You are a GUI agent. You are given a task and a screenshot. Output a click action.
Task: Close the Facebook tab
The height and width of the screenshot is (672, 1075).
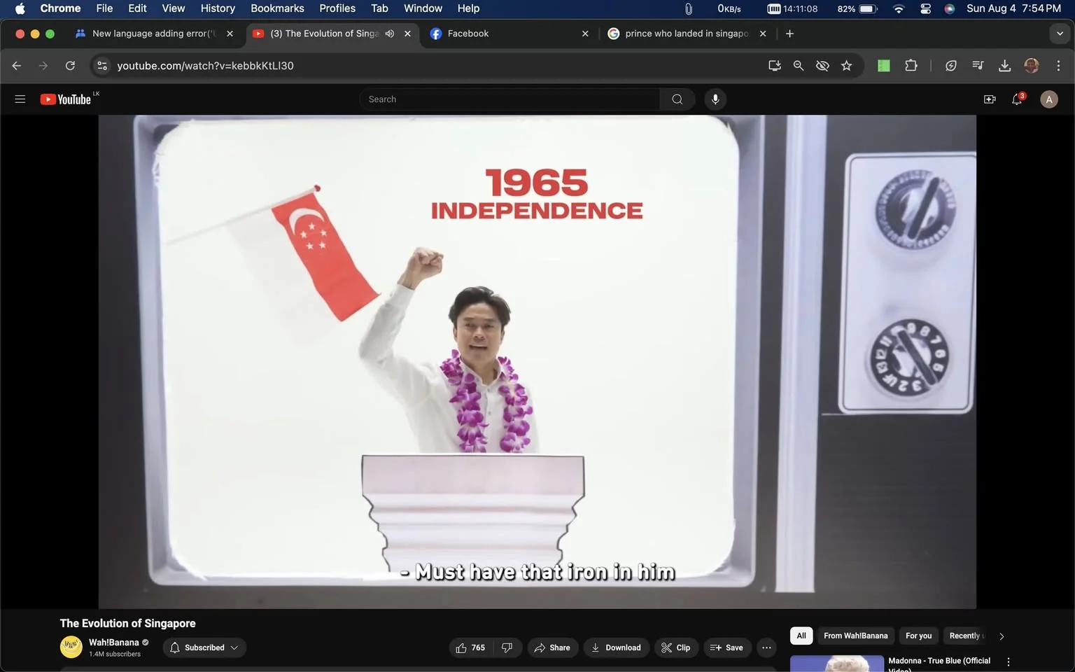pyautogui.click(x=585, y=34)
